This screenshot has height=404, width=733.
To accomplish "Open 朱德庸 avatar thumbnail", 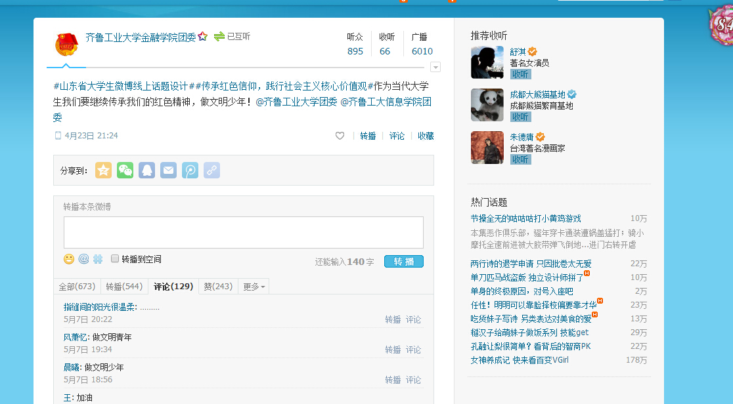I will (487, 148).
